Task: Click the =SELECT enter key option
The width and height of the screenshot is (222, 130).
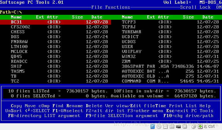Action: pos(37,111)
